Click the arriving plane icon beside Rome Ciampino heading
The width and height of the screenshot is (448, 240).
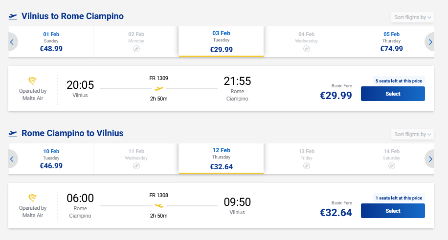click(13, 133)
